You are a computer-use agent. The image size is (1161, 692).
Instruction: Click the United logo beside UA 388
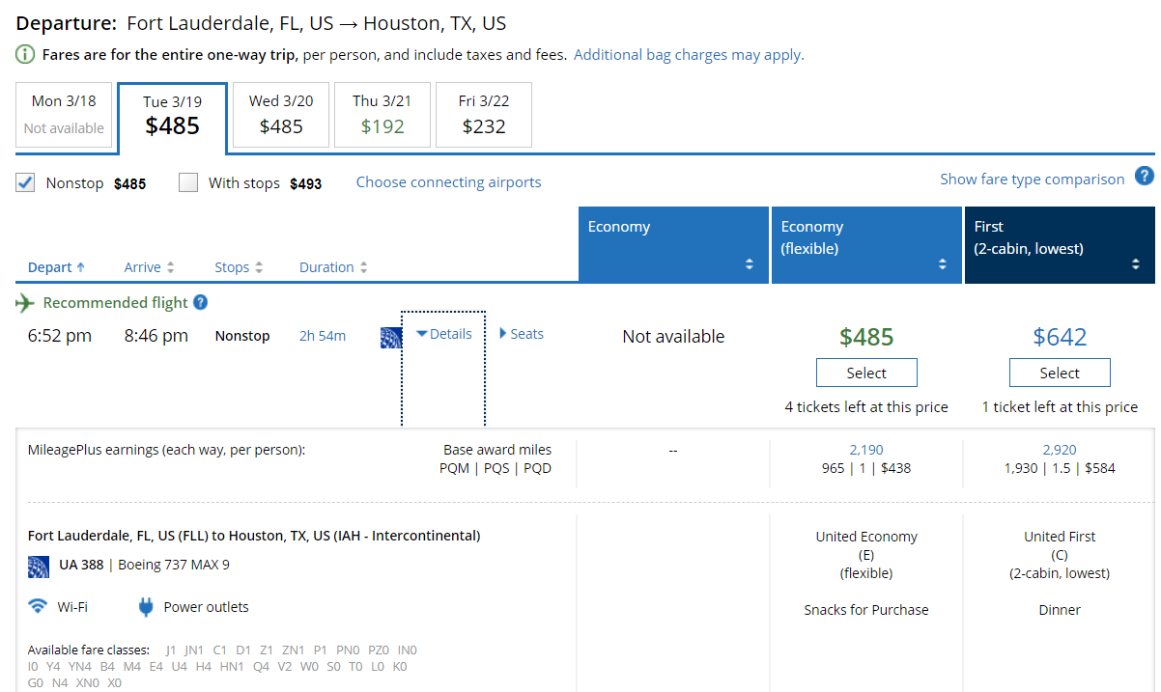39,566
